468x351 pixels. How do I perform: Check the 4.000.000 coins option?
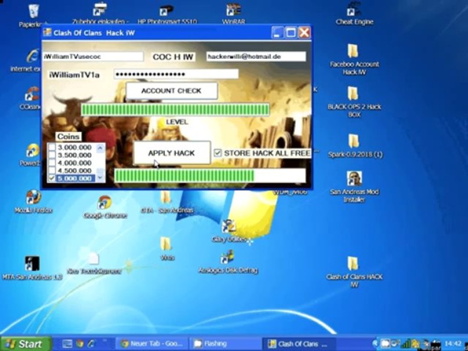point(52,163)
